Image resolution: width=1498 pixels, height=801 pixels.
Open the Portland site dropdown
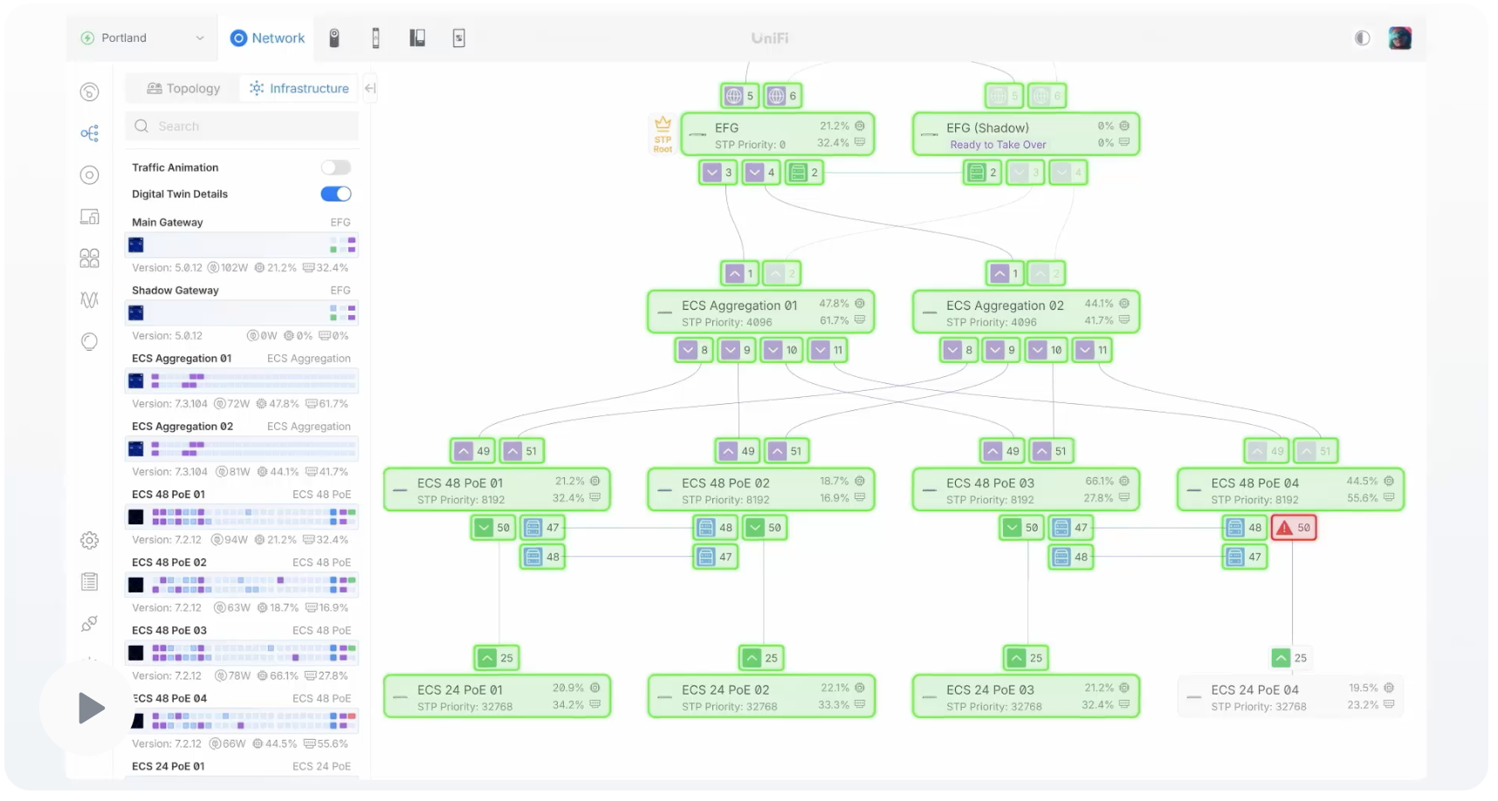143,38
